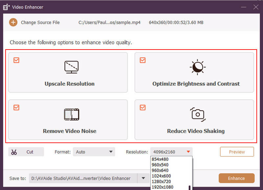Click the Preview button
This screenshot has height=190, width=263.
point(237,152)
